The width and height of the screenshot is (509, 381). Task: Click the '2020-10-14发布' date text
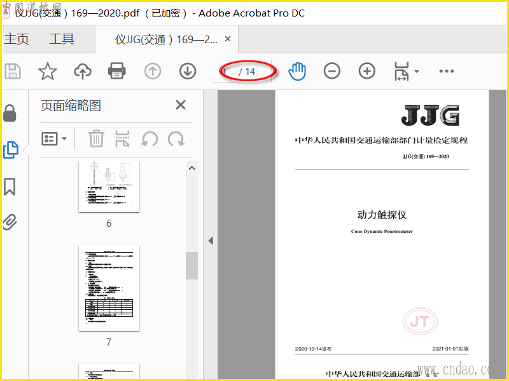pyautogui.click(x=313, y=349)
